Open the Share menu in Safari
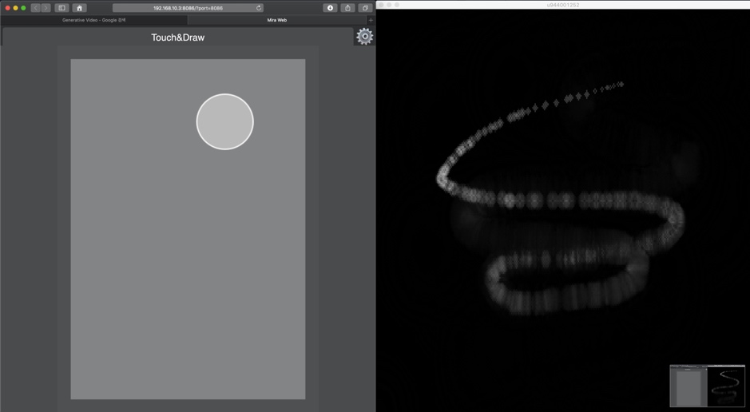Image resolution: width=750 pixels, height=412 pixels. (x=347, y=8)
